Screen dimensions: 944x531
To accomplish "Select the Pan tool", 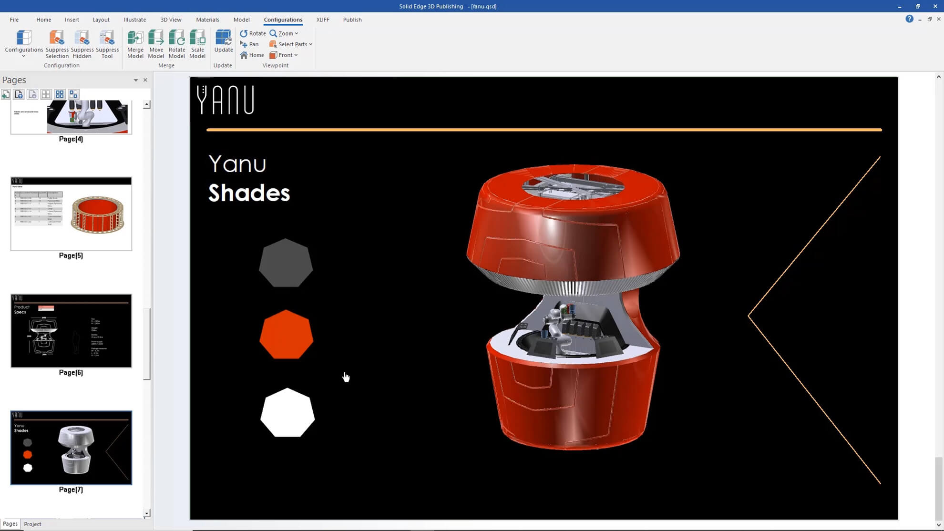I will tap(250, 44).
